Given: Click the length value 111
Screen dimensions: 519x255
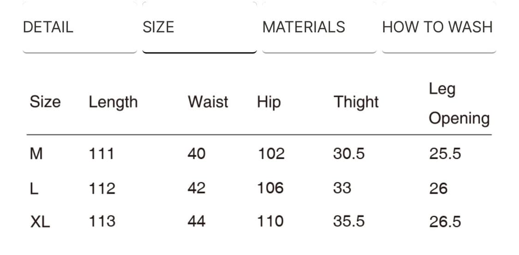Looking at the screenshot, I should (x=101, y=154).
